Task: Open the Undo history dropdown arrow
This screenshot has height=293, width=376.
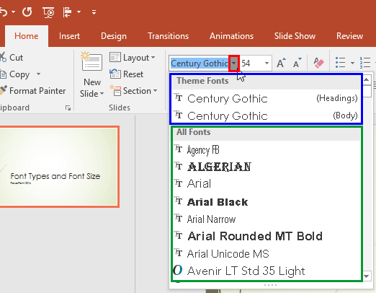Action: [14, 12]
